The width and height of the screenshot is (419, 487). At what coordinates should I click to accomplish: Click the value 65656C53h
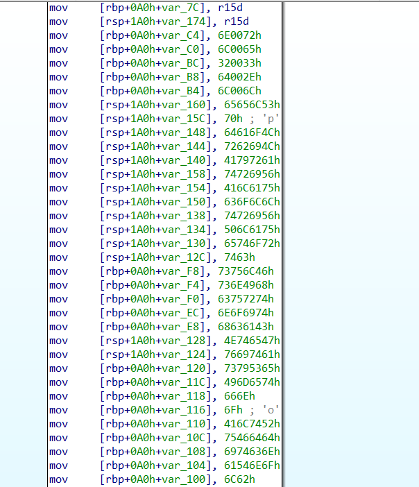[252, 105]
